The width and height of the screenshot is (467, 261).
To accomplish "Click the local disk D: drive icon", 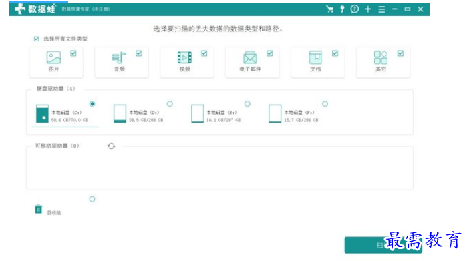I will click(120, 113).
